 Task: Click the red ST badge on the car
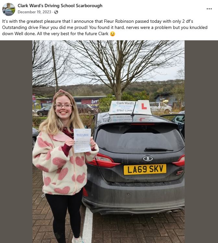click(x=180, y=173)
